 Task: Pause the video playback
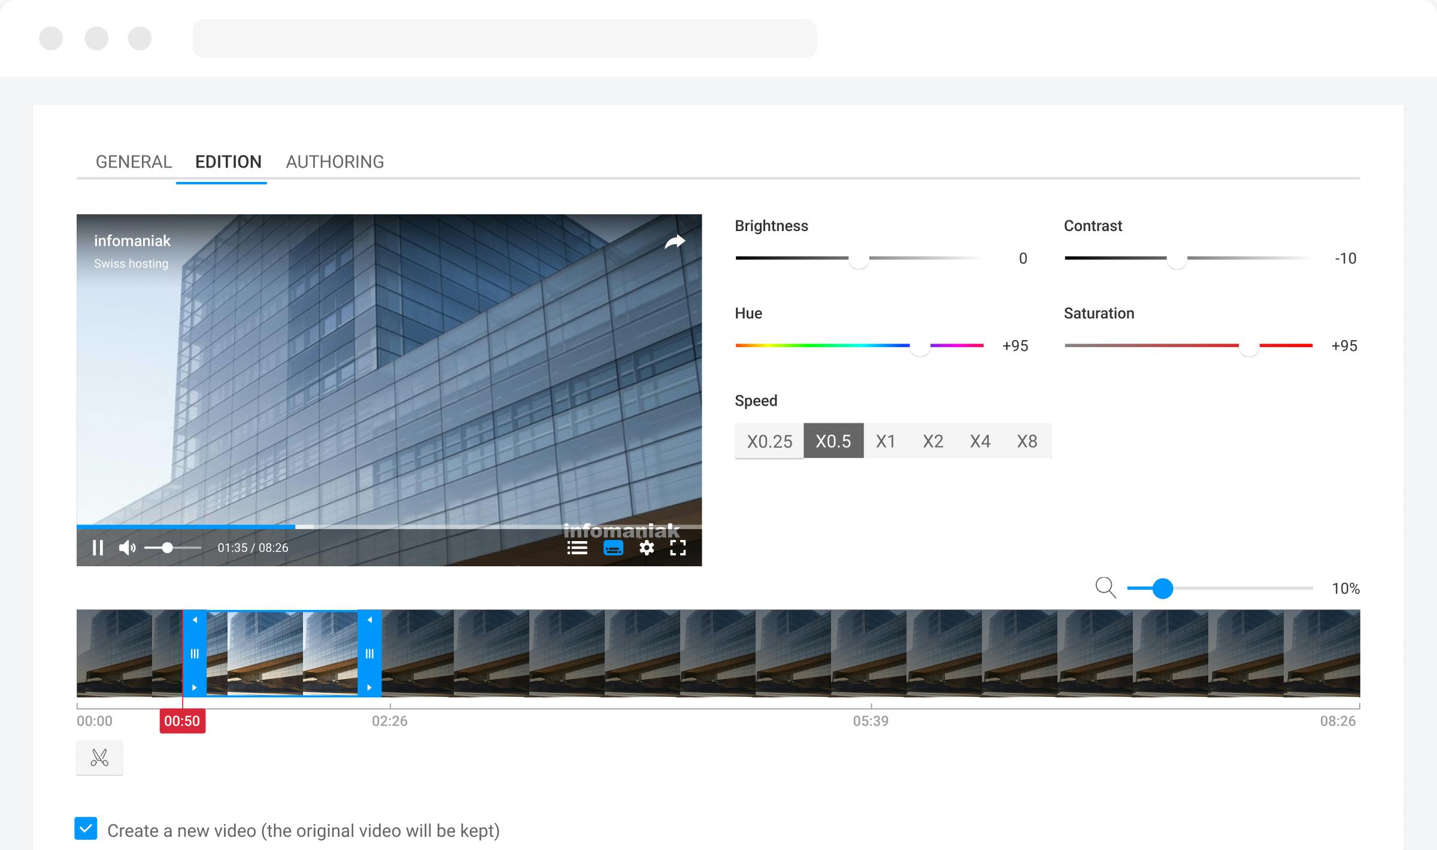[98, 547]
